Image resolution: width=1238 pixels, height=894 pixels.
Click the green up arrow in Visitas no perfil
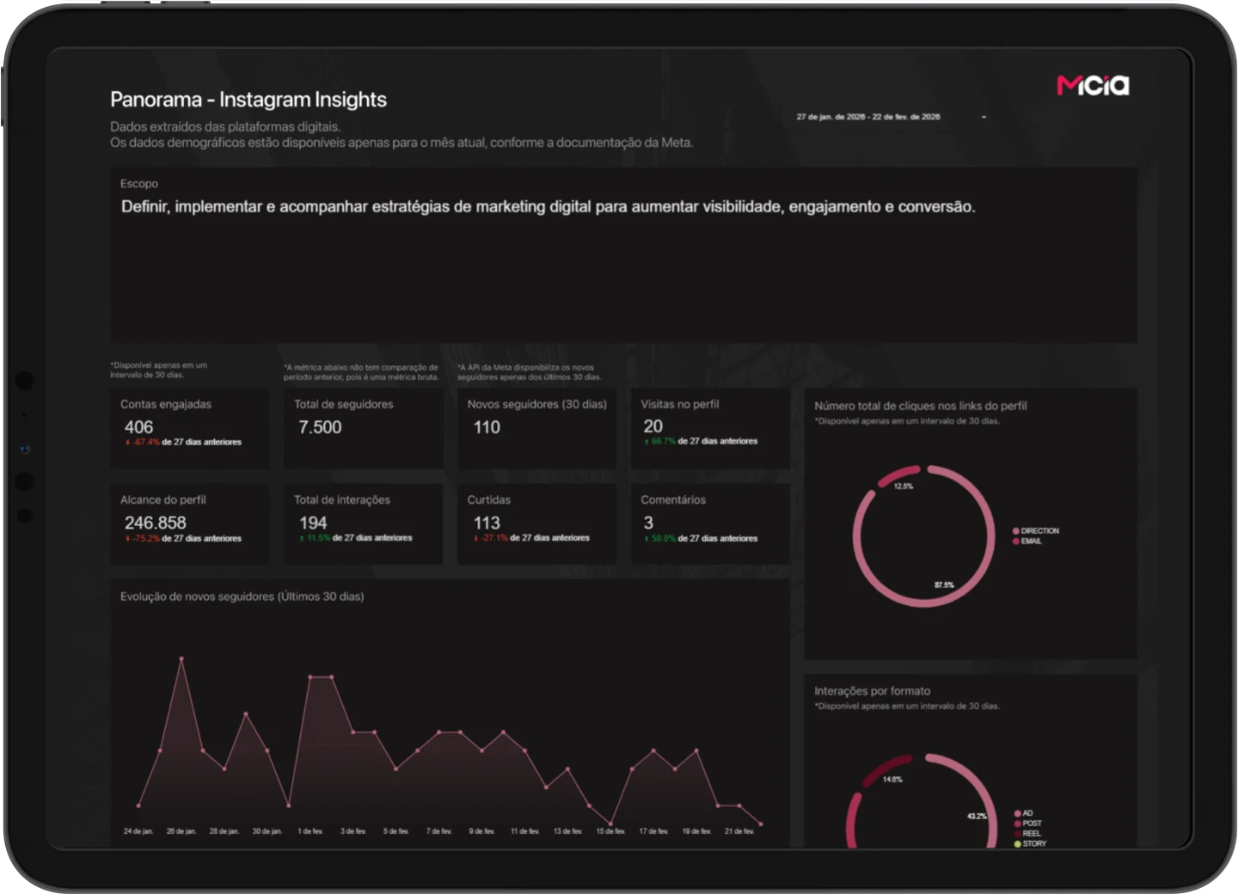(x=647, y=442)
